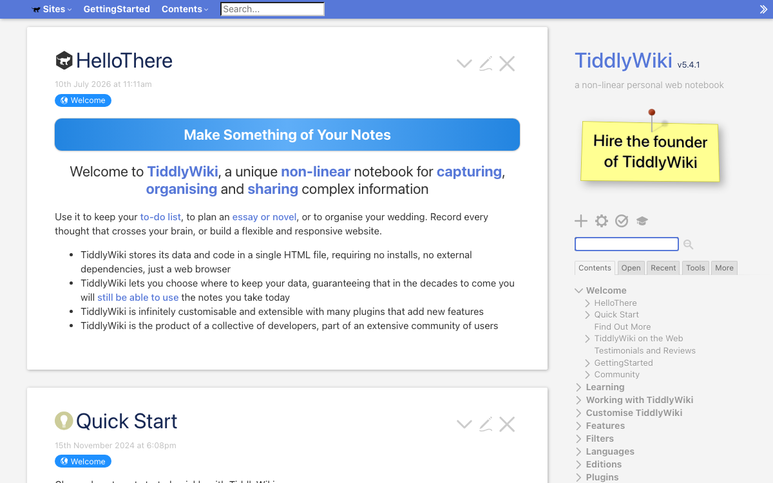Expand the Customise TiddlyWiki section
The width and height of the screenshot is (773, 483).
click(x=579, y=413)
